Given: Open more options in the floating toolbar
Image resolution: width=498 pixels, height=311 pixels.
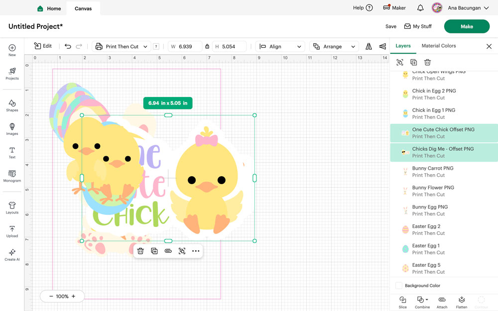Looking at the screenshot, I should coord(196,251).
